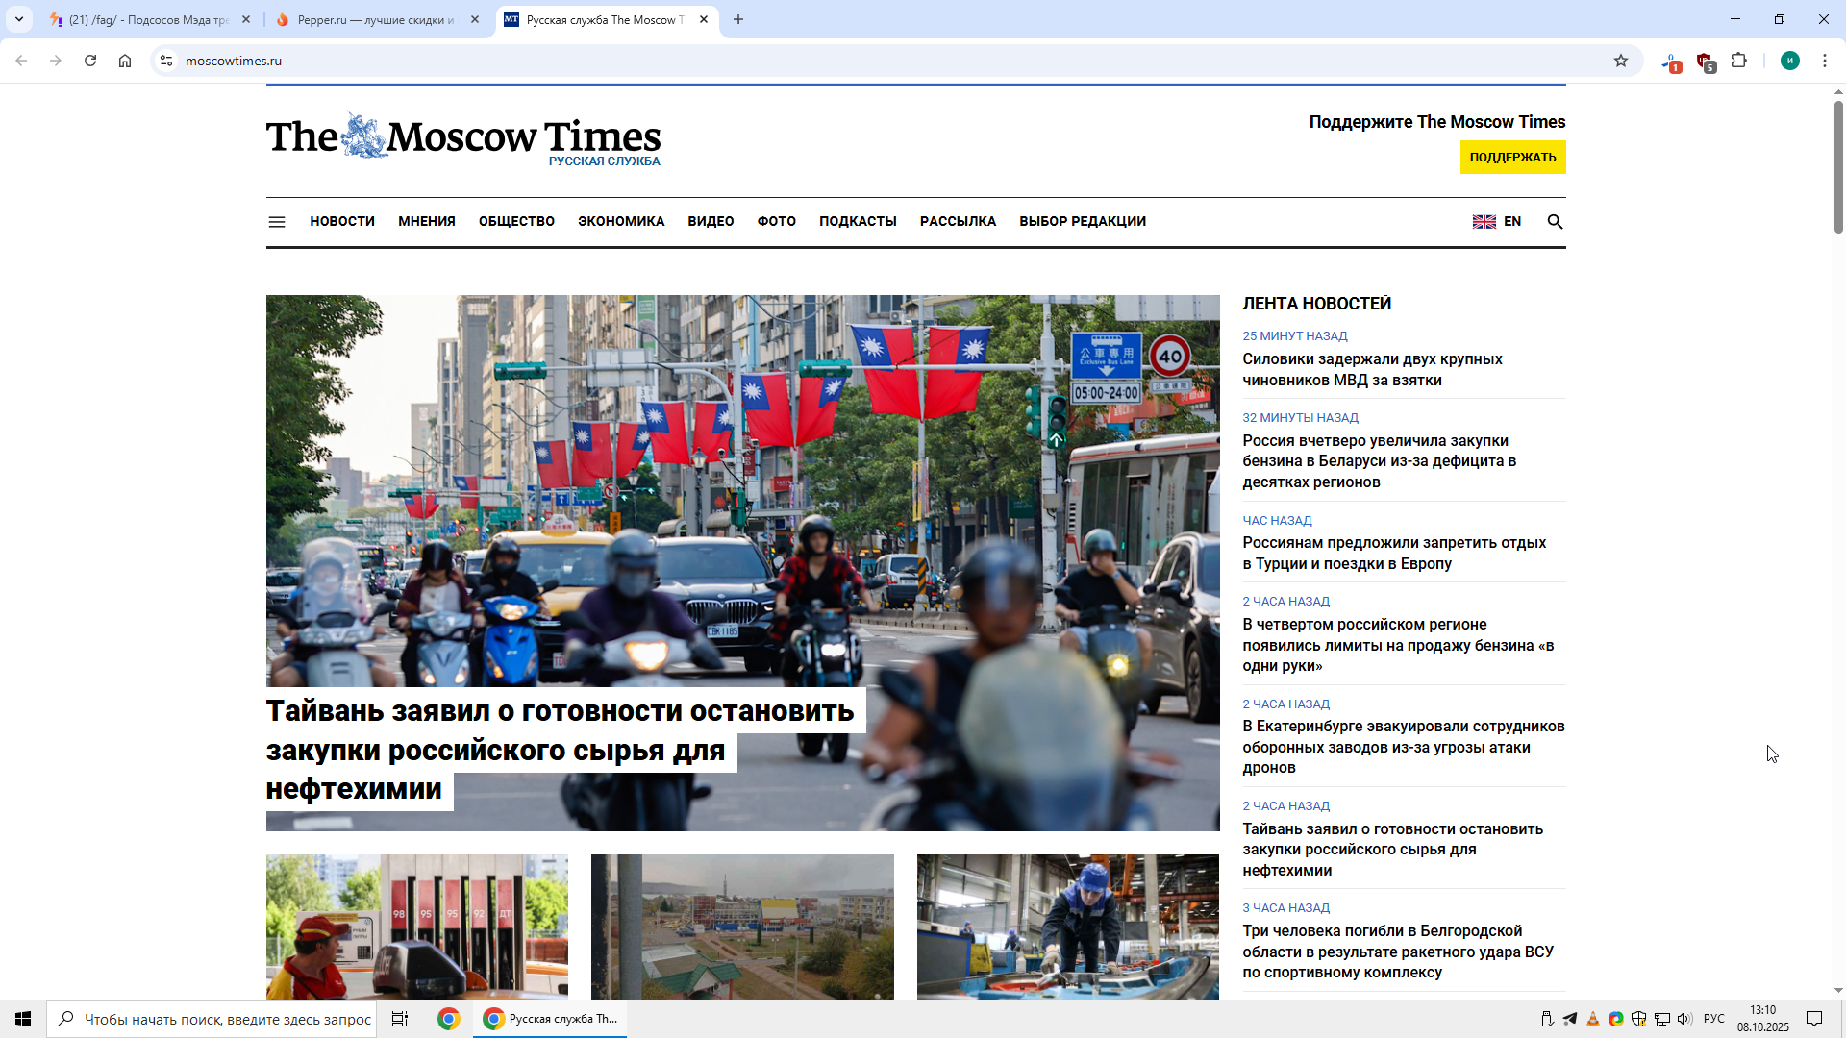View site information icon in address bar
Image resolution: width=1846 pixels, height=1038 pixels.
click(x=166, y=61)
